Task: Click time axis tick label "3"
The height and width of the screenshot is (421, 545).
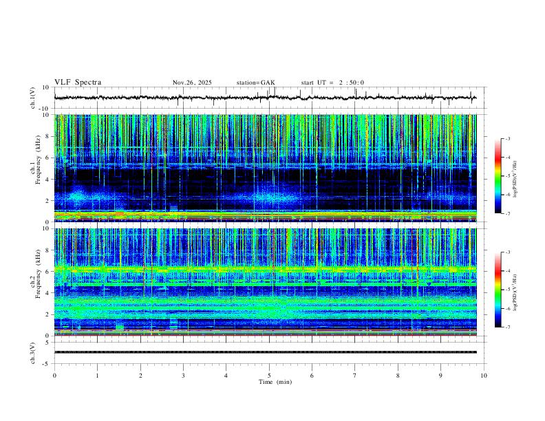Action: [183, 376]
